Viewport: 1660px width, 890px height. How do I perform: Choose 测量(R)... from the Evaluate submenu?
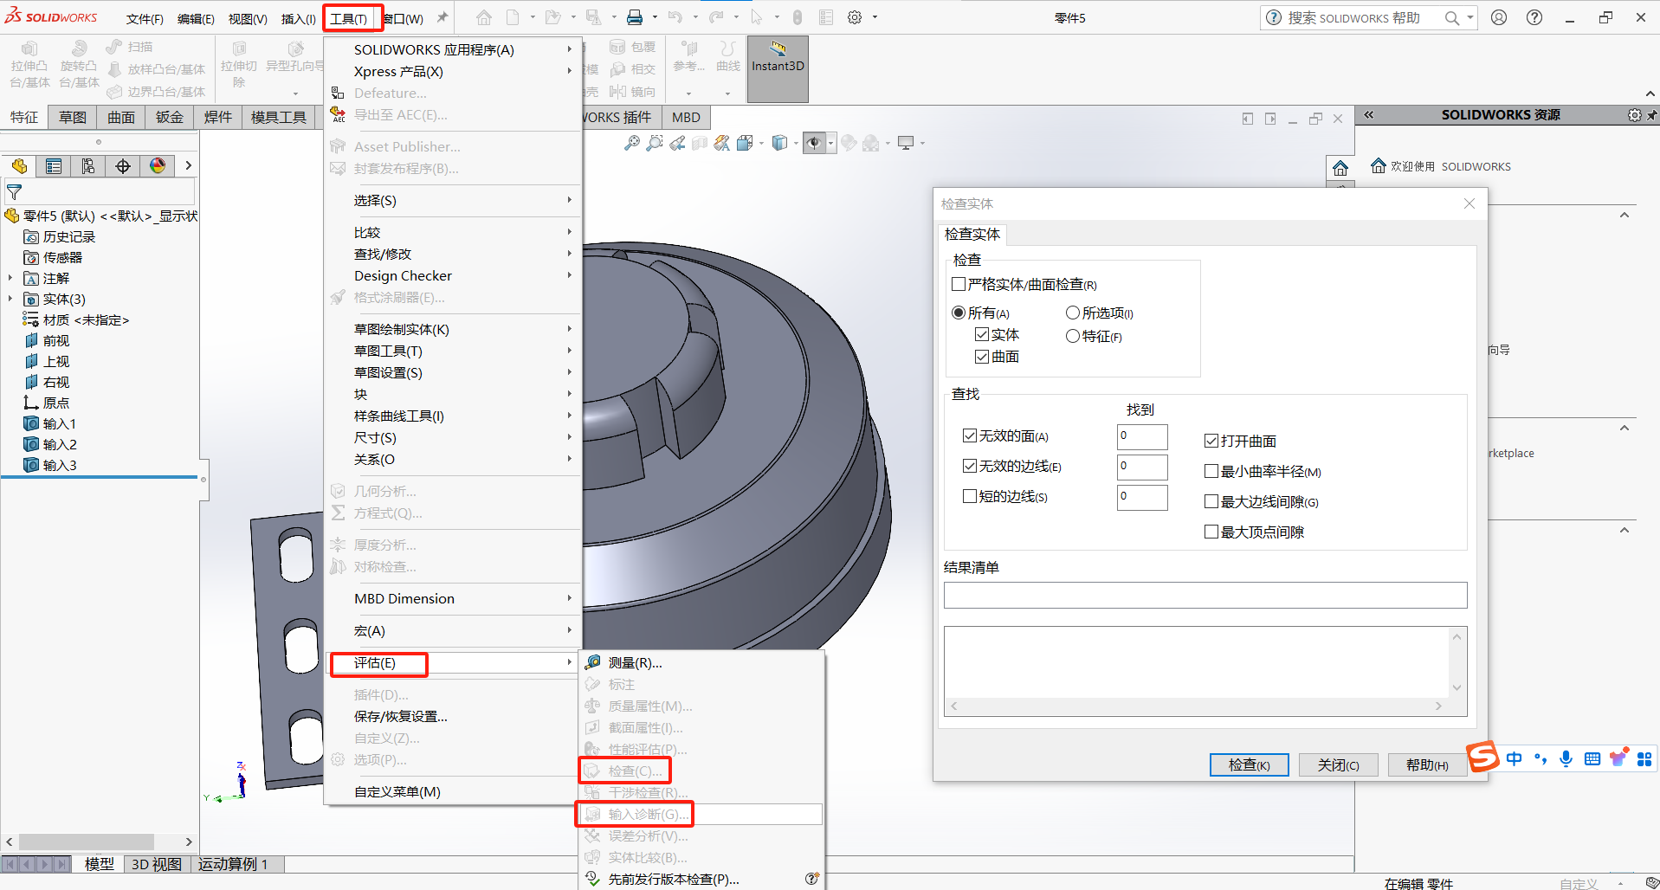(x=635, y=662)
